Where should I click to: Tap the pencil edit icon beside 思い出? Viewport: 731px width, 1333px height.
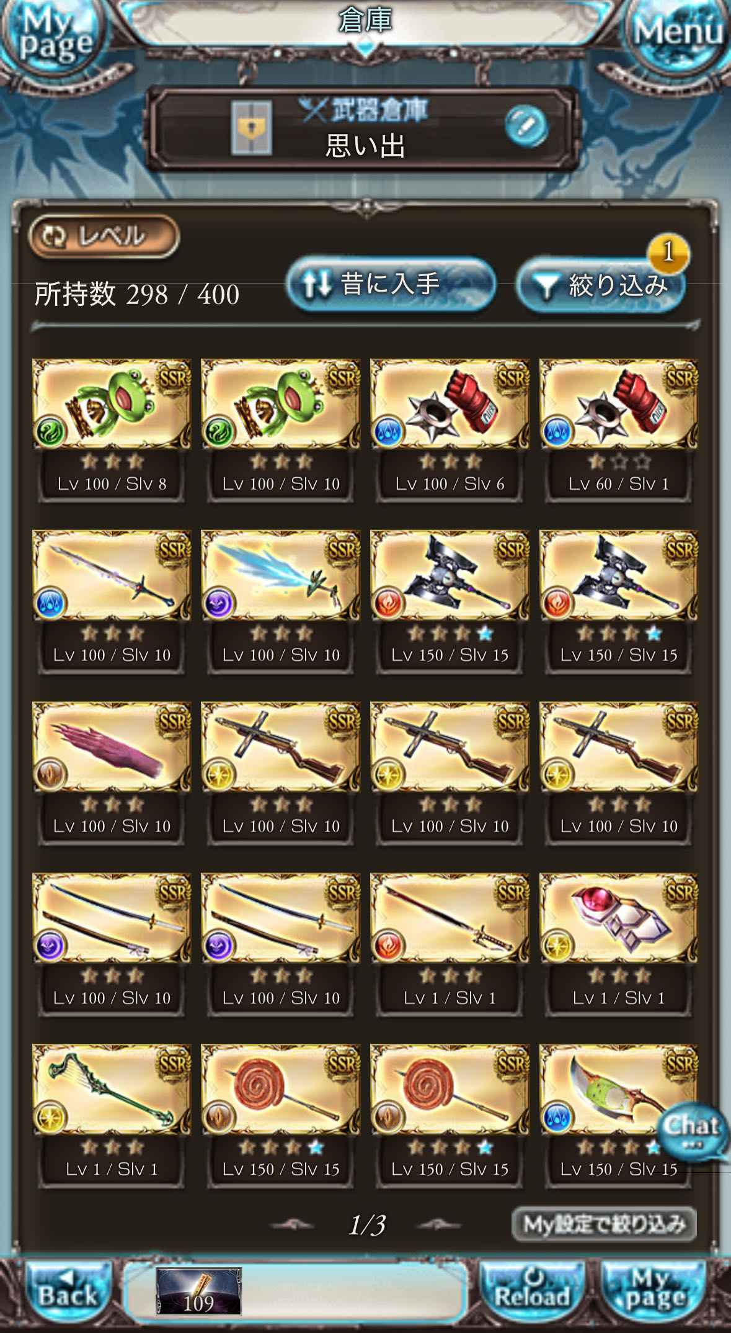526,126
